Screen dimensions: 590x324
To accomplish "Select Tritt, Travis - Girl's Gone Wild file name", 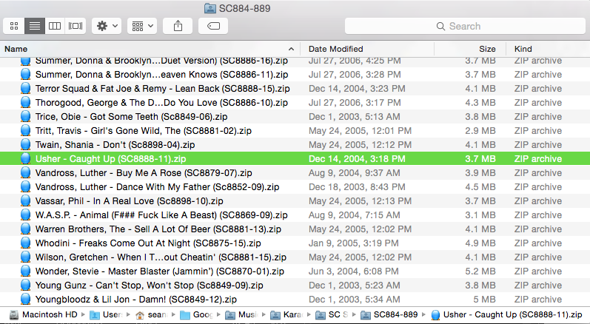I will pos(144,131).
